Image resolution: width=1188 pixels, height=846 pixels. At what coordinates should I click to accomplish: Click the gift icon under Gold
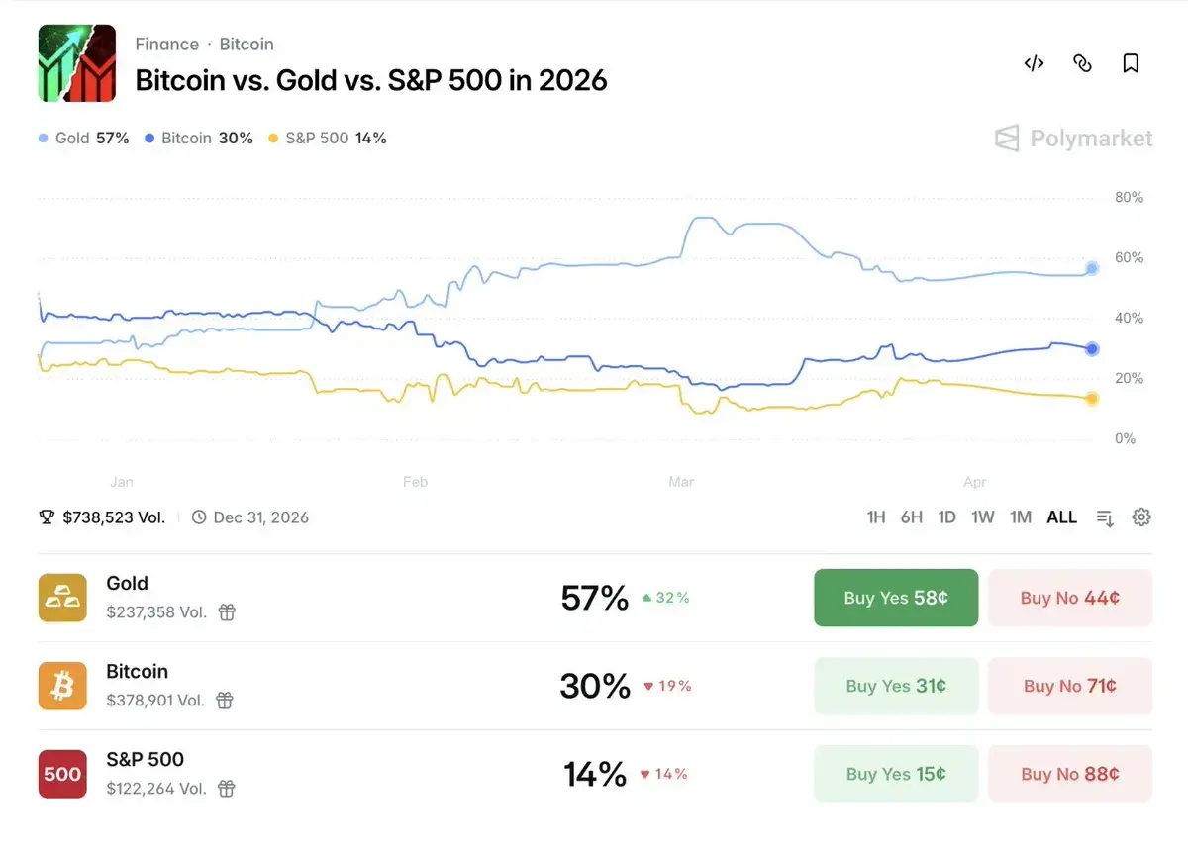click(x=227, y=612)
